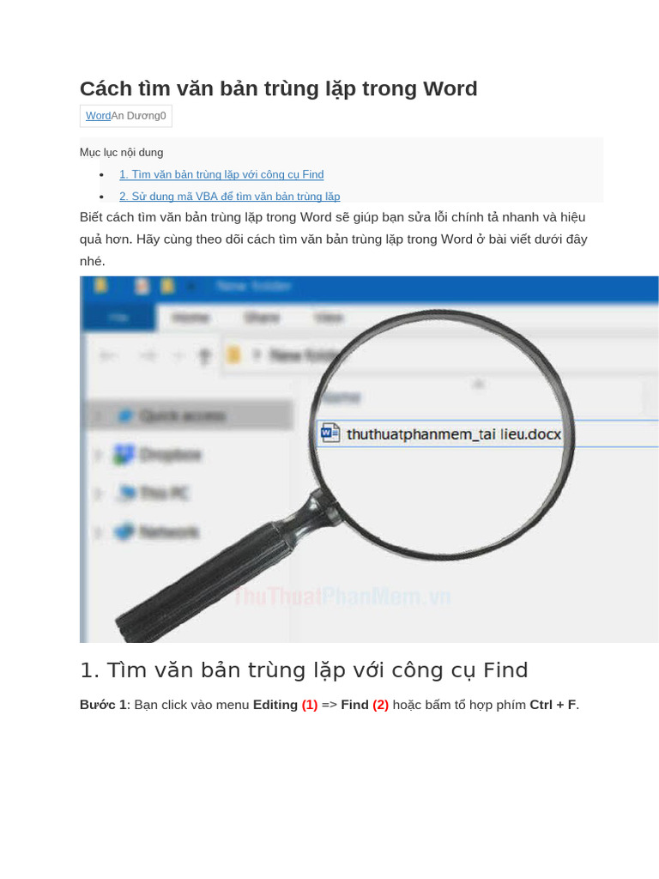This screenshot has height=879, width=659.
Task: Click the Dropbox icon in sidebar
Action: pos(124,454)
